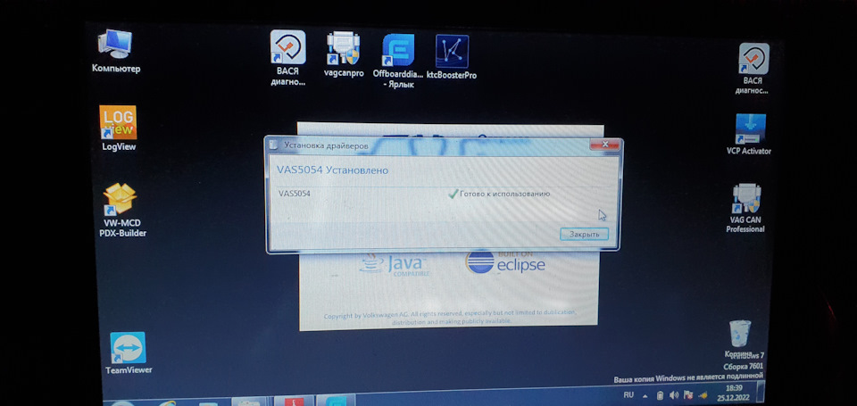Viewport: 857px width, 406px height.
Task: Click the VAS5054 Установлено heading
Action: click(x=332, y=170)
